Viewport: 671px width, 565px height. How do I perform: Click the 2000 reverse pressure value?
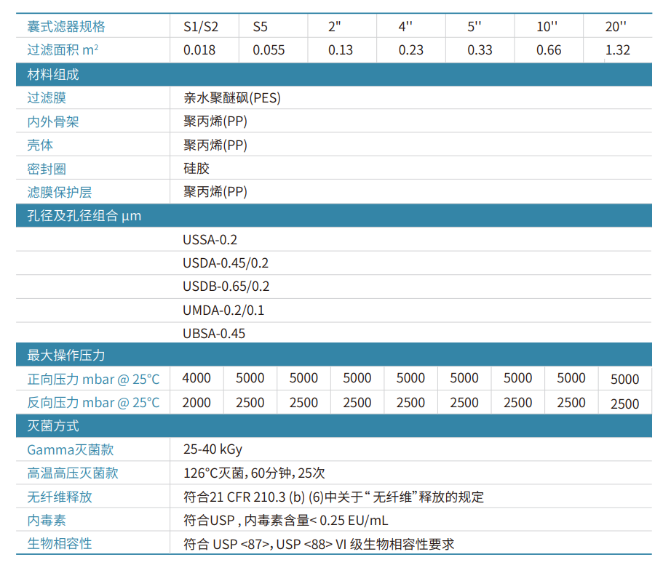coord(196,403)
